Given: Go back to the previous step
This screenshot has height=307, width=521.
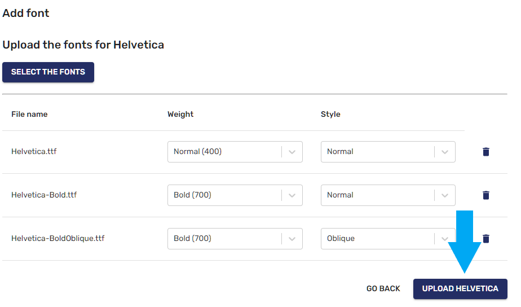Looking at the screenshot, I should click(383, 289).
